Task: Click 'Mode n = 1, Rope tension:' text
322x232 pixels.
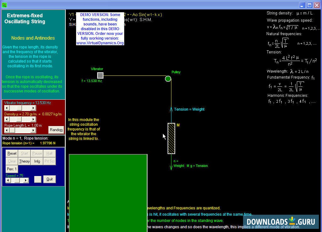Action: [25, 138]
